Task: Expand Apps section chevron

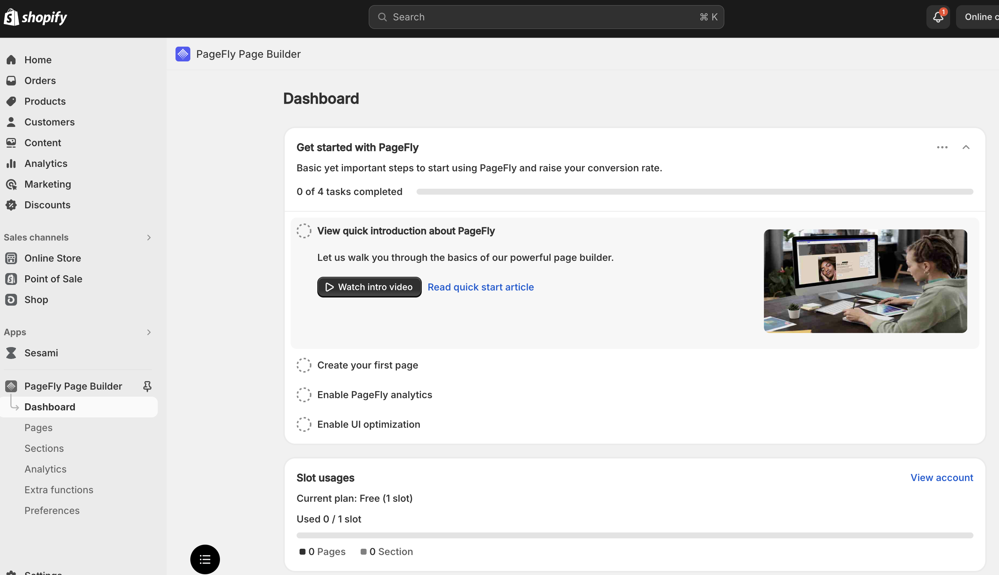Action: (x=149, y=332)
